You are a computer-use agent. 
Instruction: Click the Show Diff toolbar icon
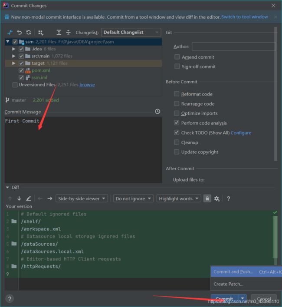10,32
